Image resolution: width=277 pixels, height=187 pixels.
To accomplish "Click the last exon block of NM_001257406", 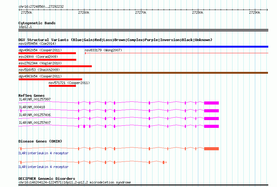I will click(211, 119).
